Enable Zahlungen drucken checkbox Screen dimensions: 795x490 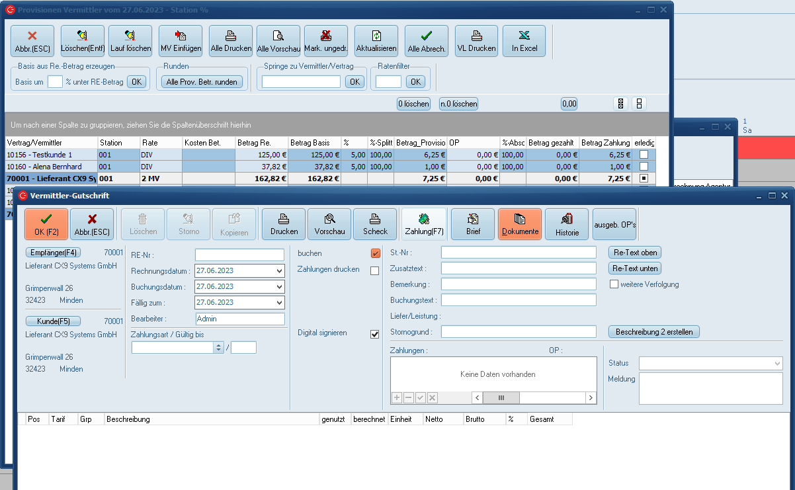pos(375,270)
